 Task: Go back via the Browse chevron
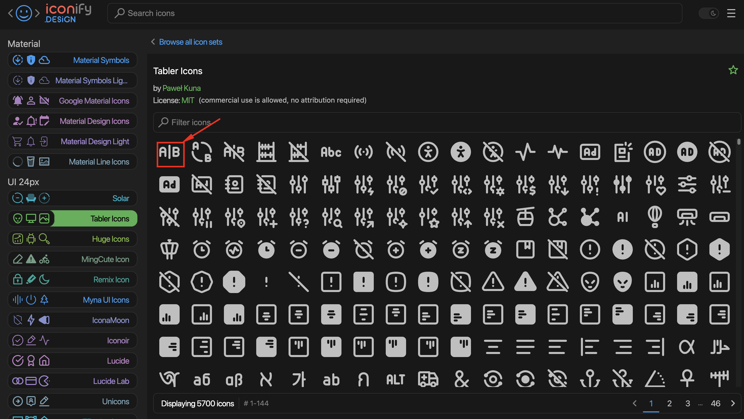pos(153,42)
